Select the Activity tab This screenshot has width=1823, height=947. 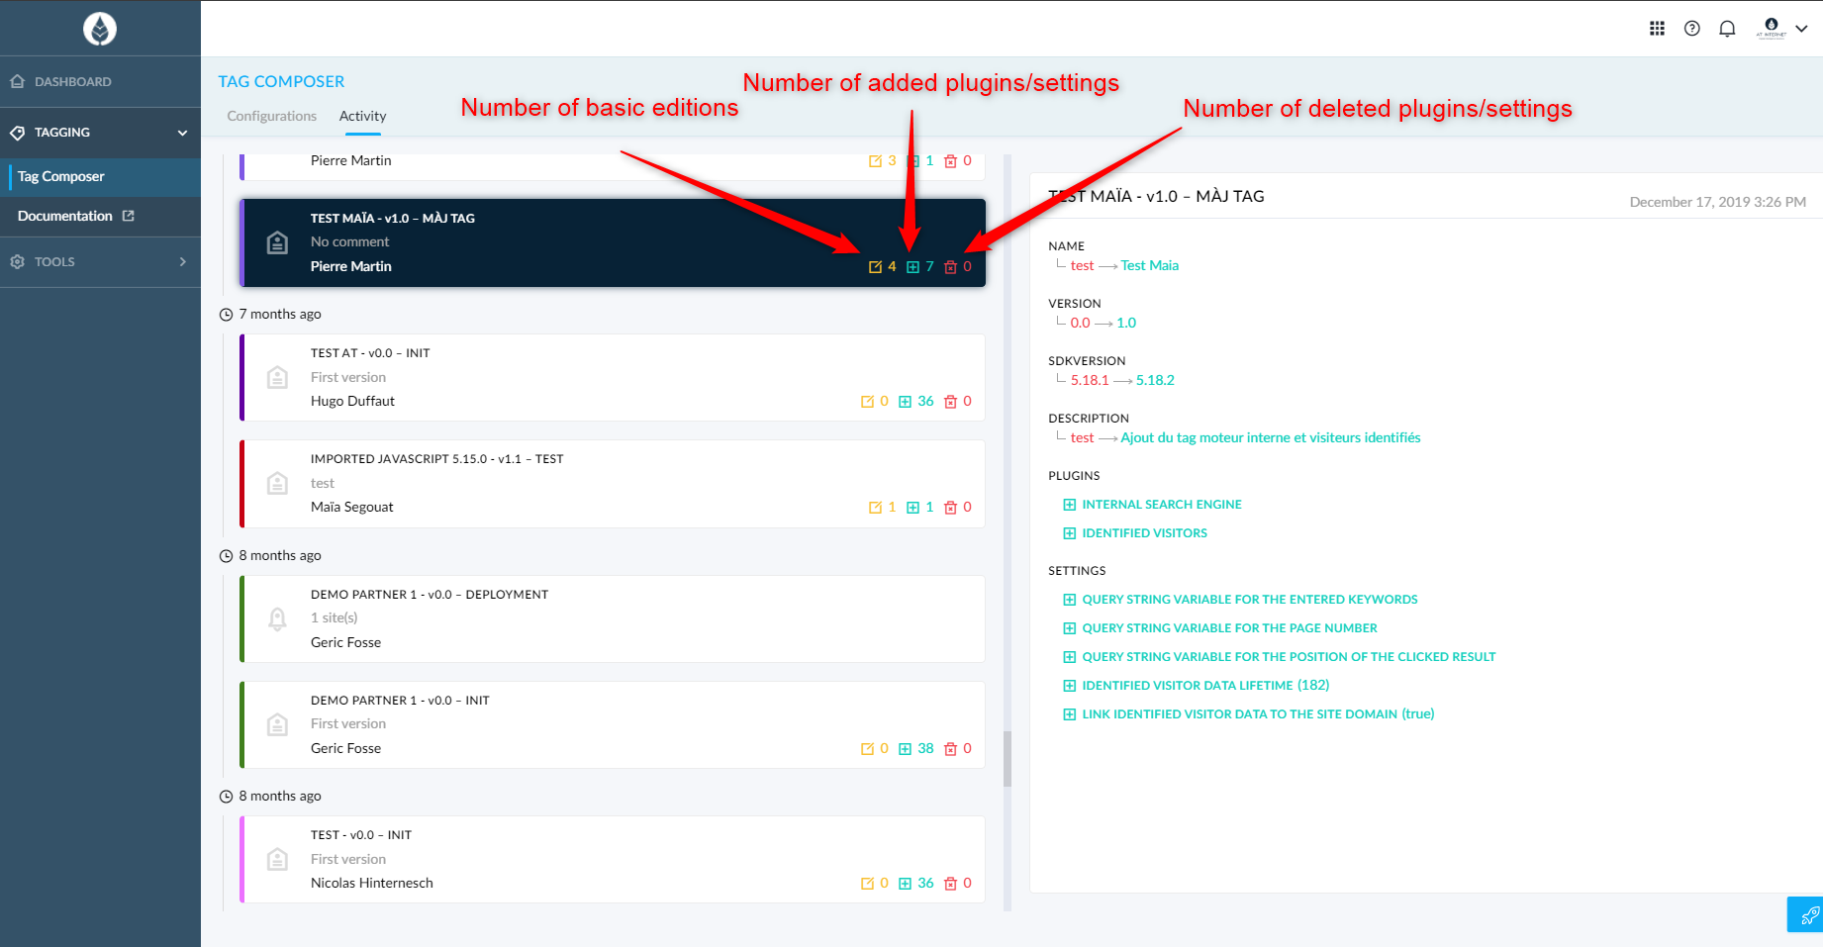362,116
